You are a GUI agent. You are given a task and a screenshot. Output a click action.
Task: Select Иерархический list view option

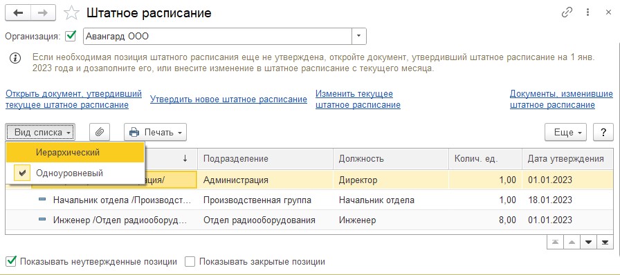[75, 152]
